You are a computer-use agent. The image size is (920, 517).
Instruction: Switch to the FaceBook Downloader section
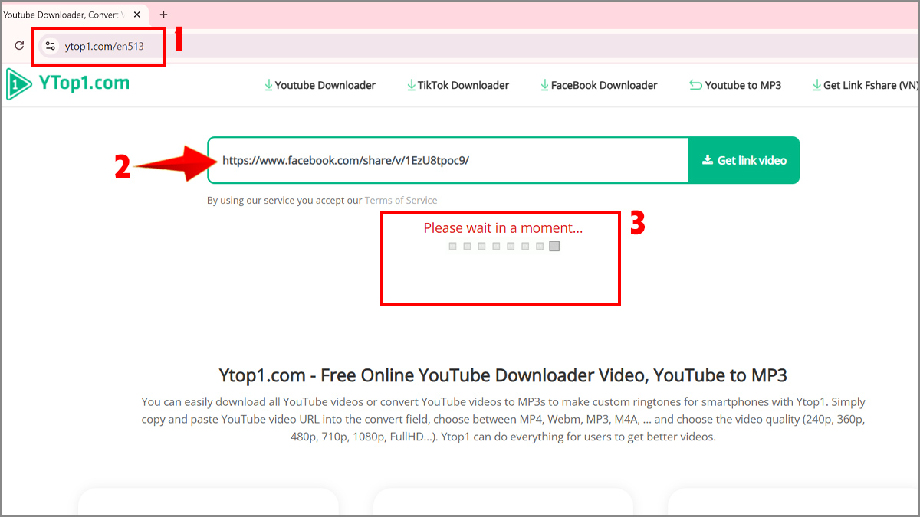[x=604, y=84]
